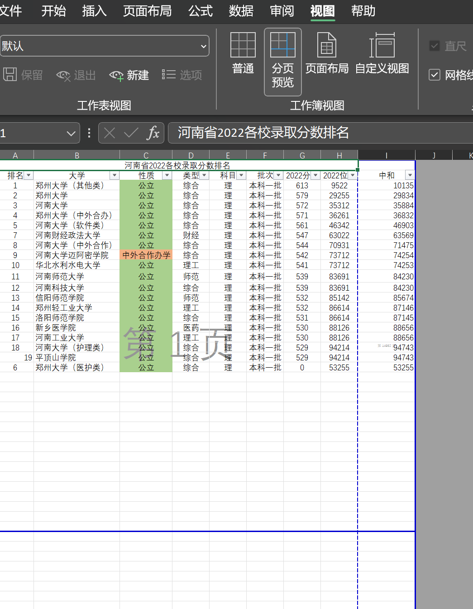Select cell 郑州大学（其他类）
This screenshot has width=473, height=609.
77,186
